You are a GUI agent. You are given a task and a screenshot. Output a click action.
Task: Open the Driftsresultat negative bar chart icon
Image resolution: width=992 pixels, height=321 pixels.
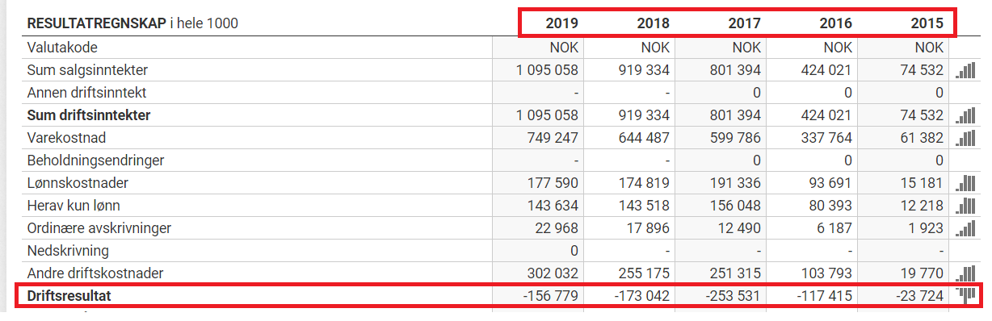tap(965, 295)
